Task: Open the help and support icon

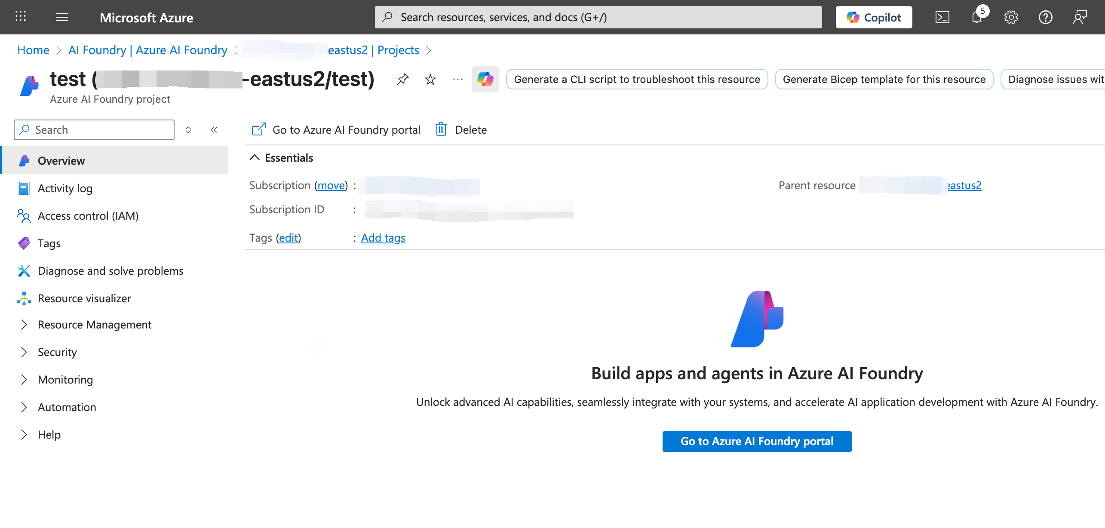Action: pyautogui.click(x=1045, y=17)
